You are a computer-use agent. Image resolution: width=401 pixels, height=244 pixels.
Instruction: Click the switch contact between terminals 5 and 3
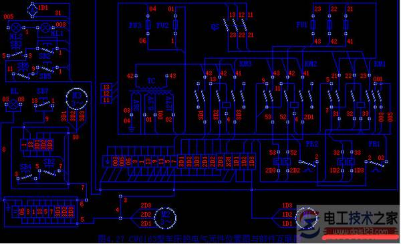pos(17,53)
